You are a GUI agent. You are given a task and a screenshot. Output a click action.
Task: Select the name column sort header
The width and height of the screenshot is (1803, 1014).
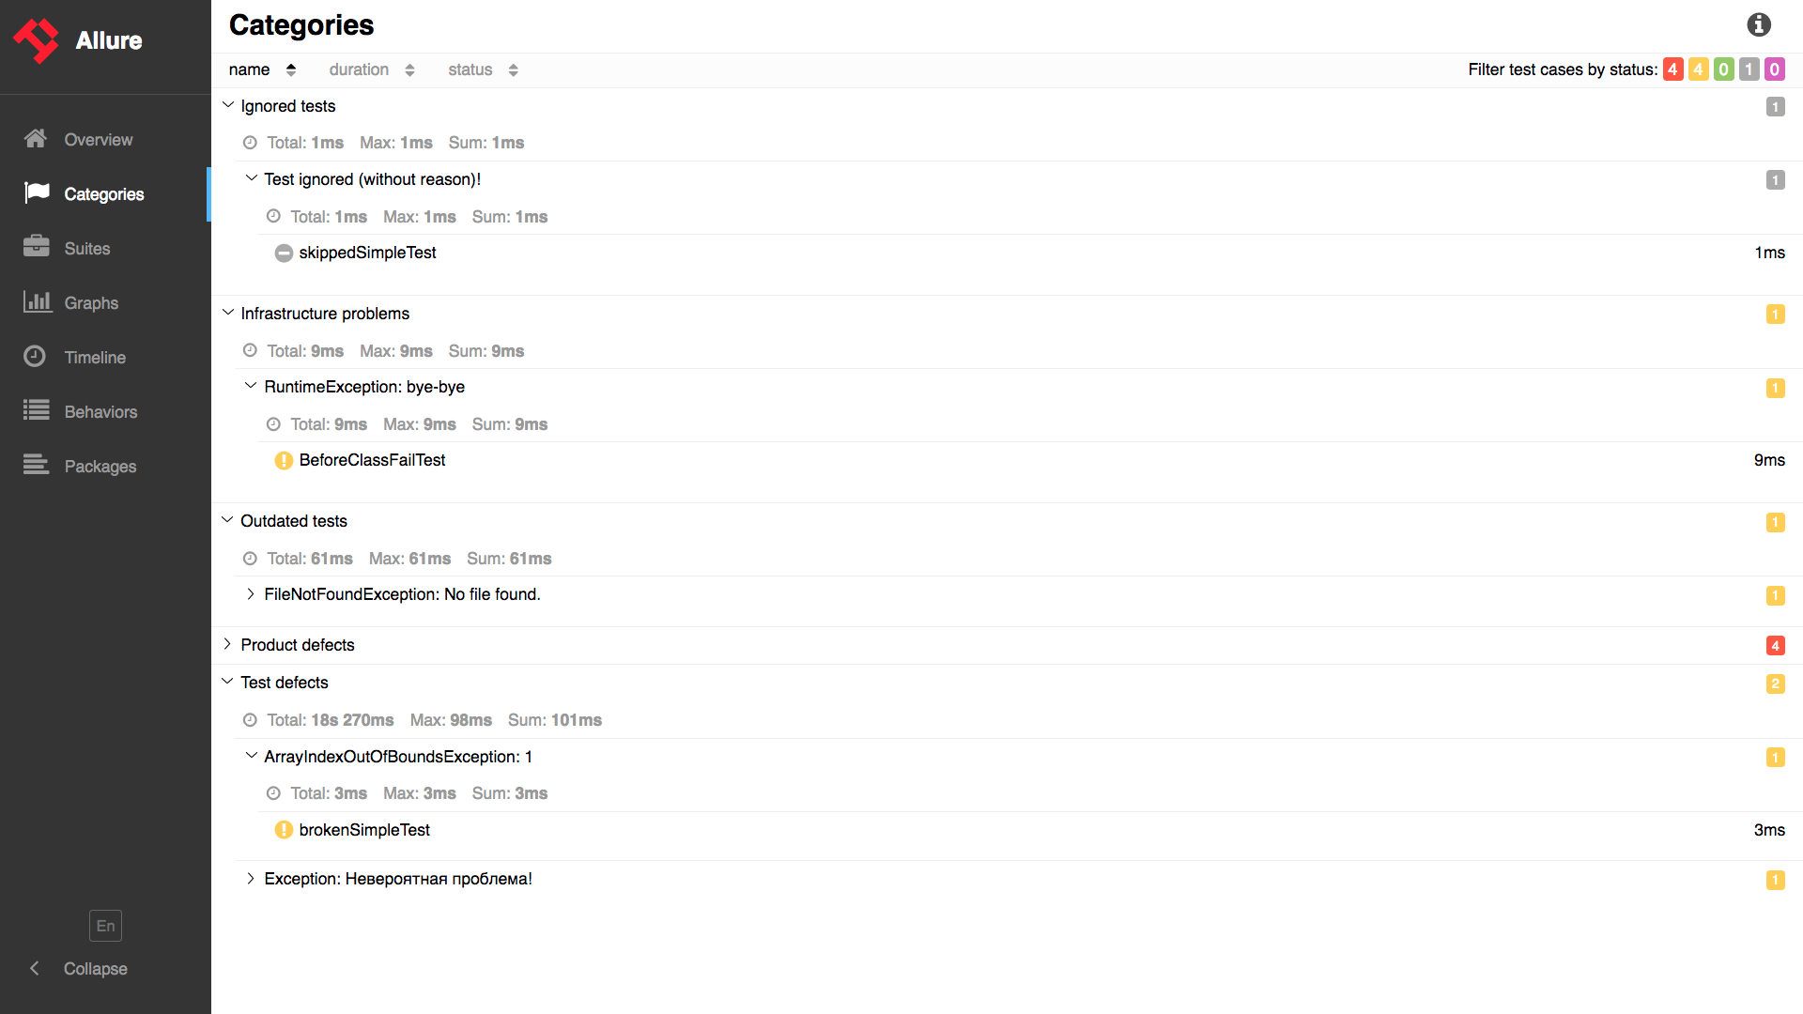[x=261, y=69]
